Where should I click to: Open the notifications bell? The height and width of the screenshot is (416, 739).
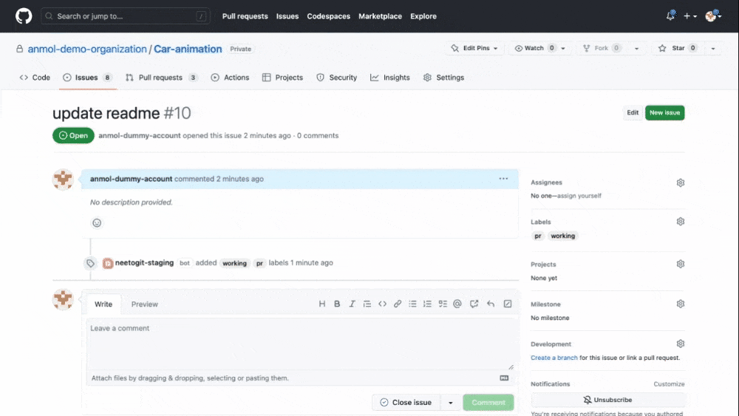click(x=670, y=16)
